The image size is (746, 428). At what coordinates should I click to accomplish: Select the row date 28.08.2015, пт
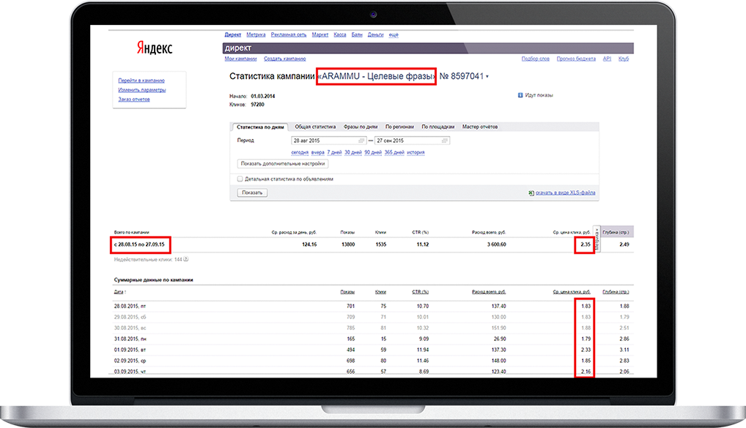point(130,307)
